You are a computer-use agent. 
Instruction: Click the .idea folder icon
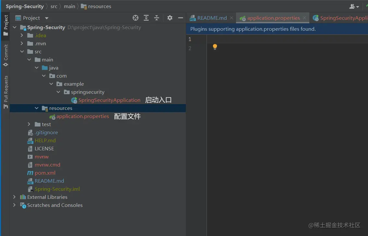tap(30, 35)
